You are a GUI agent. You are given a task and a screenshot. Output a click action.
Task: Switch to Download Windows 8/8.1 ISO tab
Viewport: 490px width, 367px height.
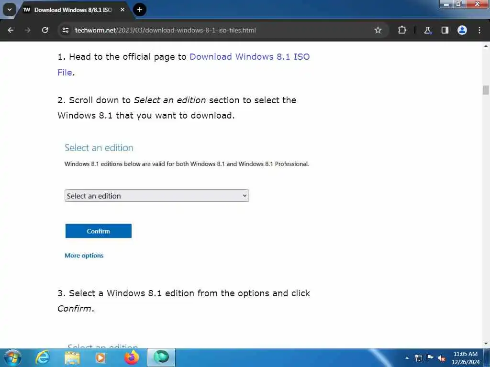click(x=73, y=10)
